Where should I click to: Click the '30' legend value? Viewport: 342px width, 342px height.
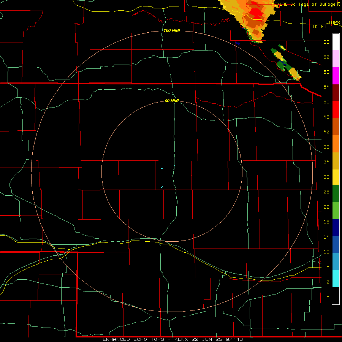pyautogui.click(x=326, y=177)
